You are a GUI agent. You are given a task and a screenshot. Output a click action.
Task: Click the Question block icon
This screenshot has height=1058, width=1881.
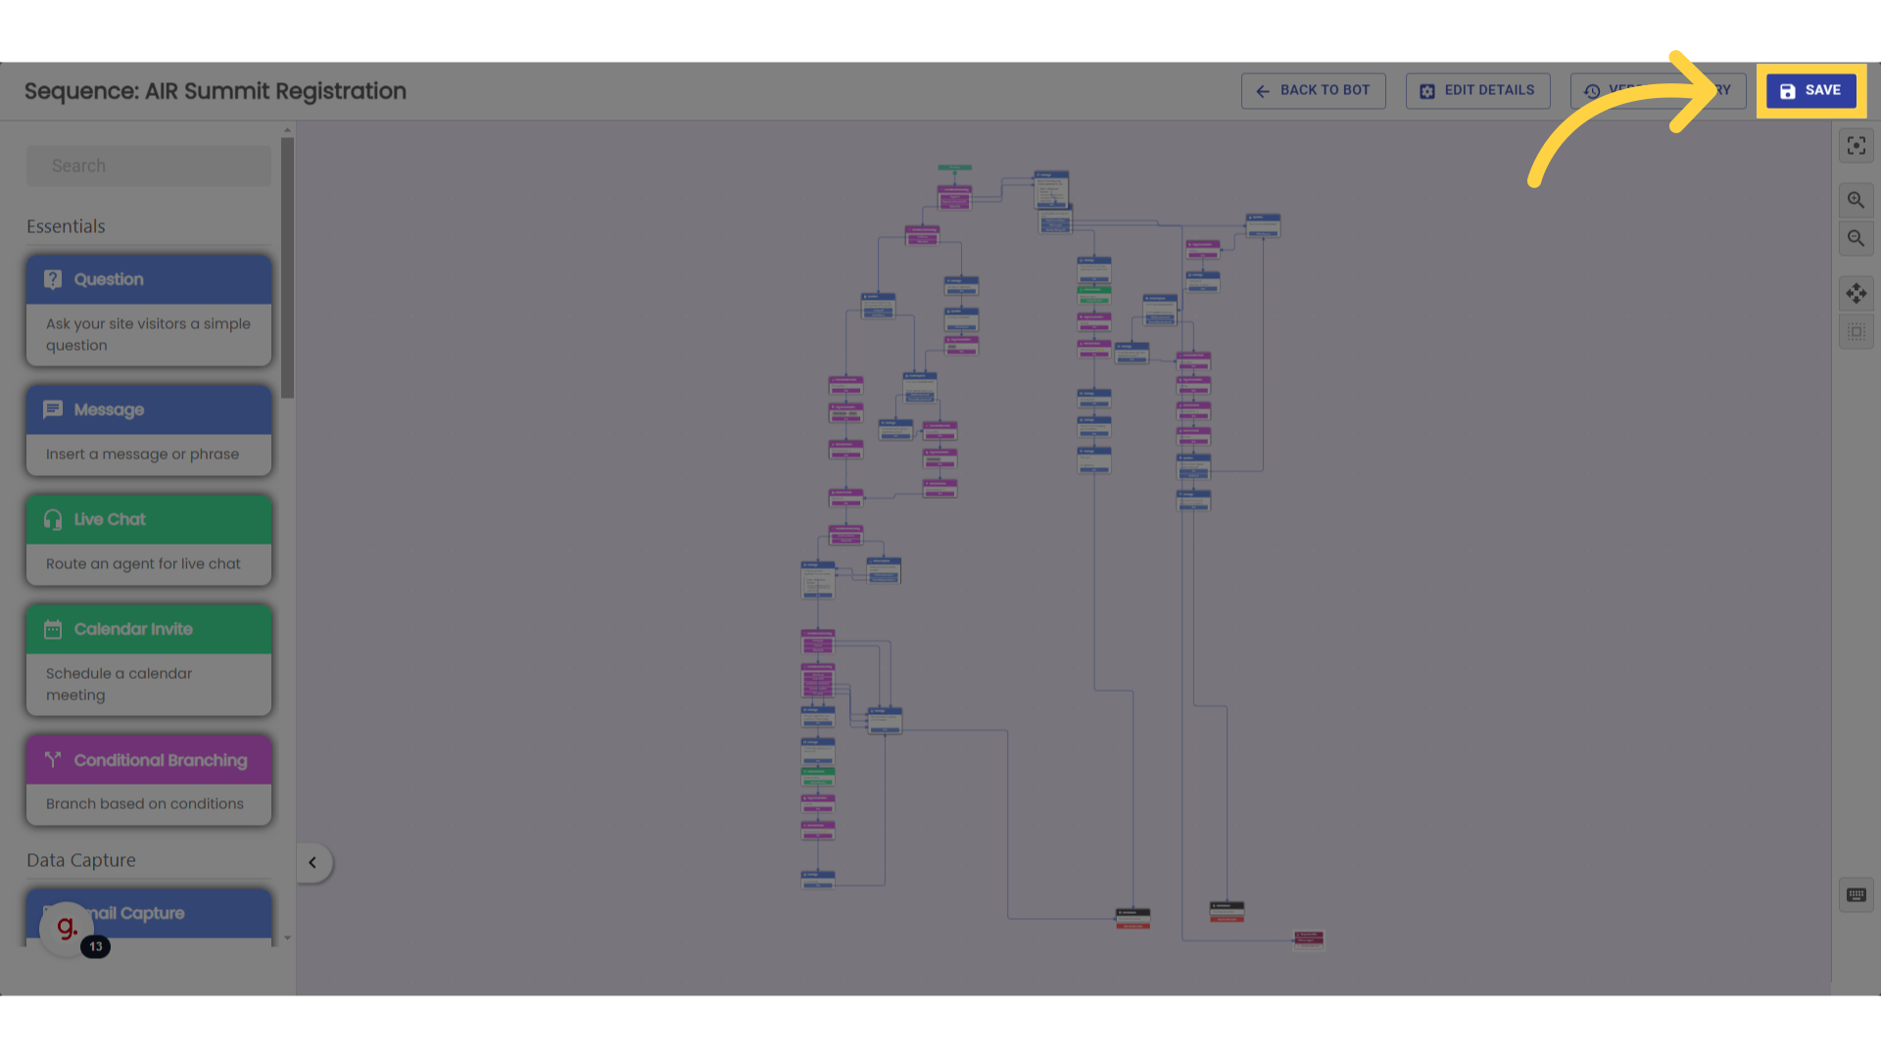pyautogui.click(x=53, y=279)
